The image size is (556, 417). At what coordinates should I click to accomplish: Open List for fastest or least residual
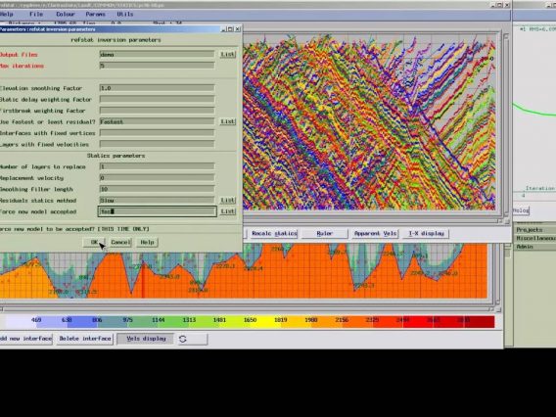pos(227,121)
